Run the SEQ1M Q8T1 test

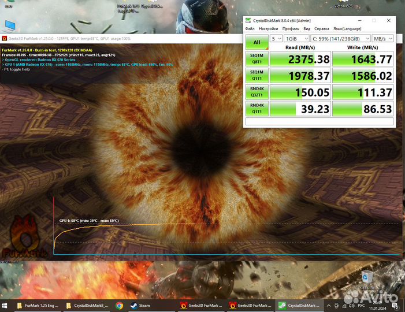click(x=257, y=58)
